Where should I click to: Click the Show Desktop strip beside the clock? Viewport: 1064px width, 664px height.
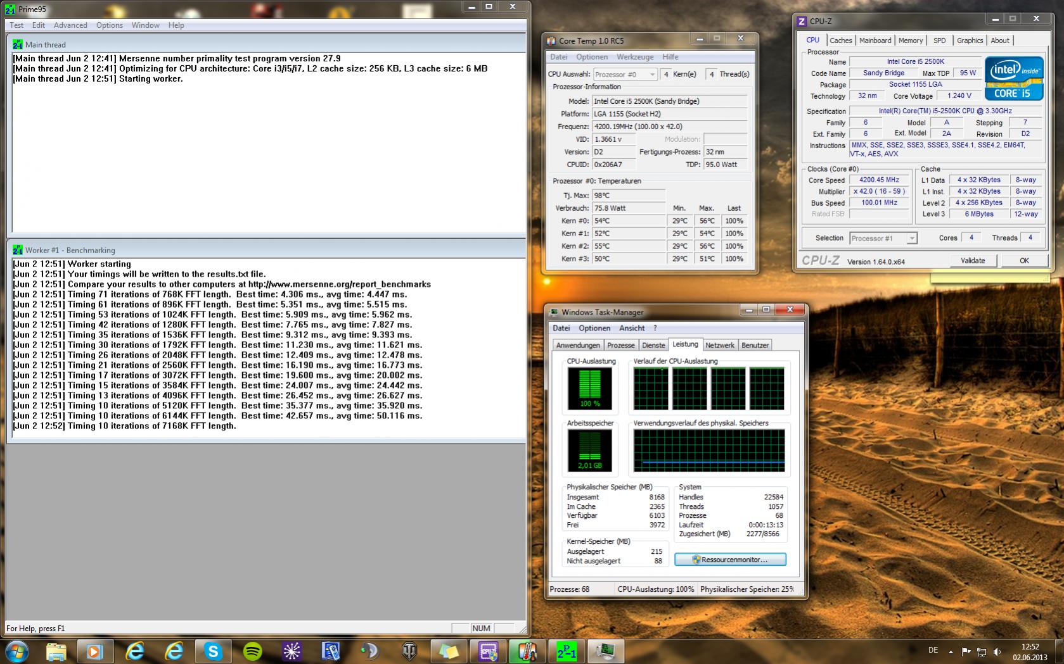click(x=1060, y=651)
